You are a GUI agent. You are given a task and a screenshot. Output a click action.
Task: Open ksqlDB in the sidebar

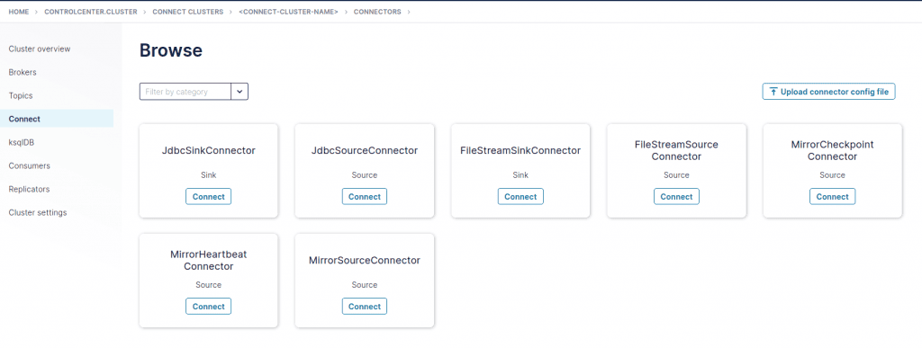click(x=22, y=142)
